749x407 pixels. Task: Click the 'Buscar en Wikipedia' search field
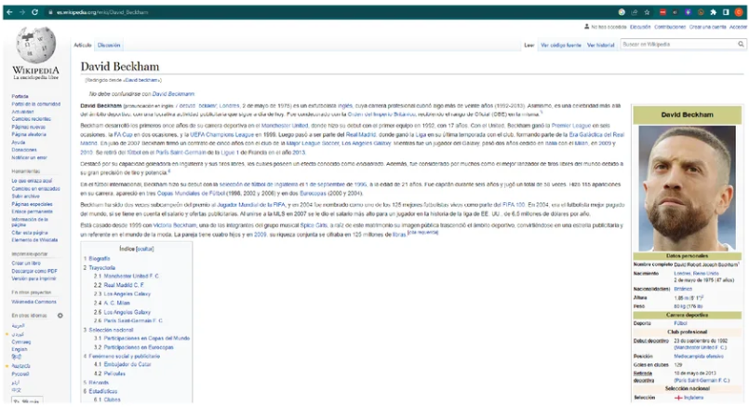pyautogui.click(x=676, y=44)
